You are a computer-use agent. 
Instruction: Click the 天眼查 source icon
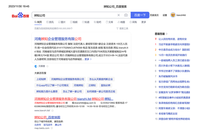36,66
